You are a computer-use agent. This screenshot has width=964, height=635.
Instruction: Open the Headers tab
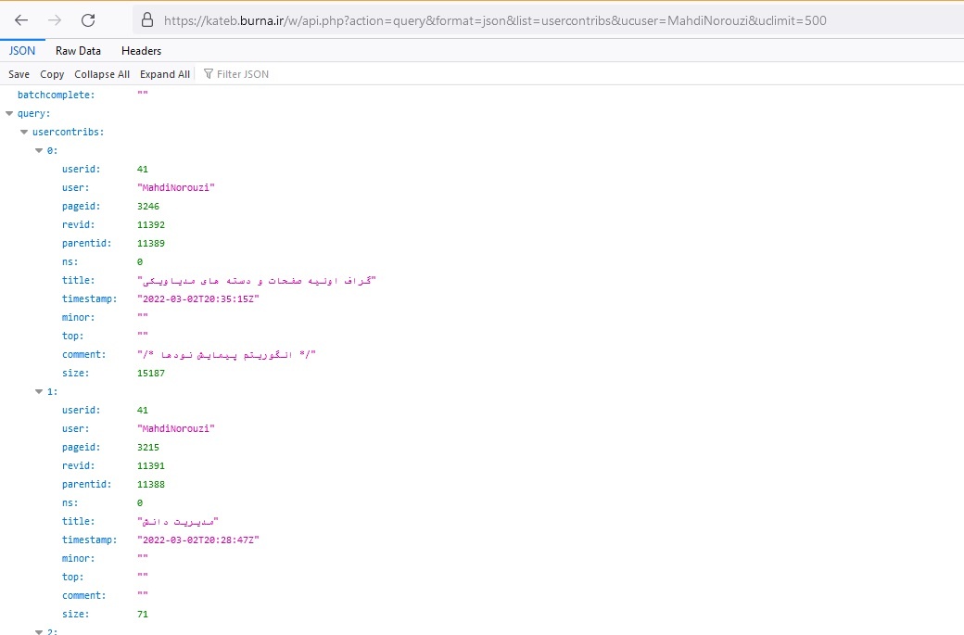tap(141, 51)
